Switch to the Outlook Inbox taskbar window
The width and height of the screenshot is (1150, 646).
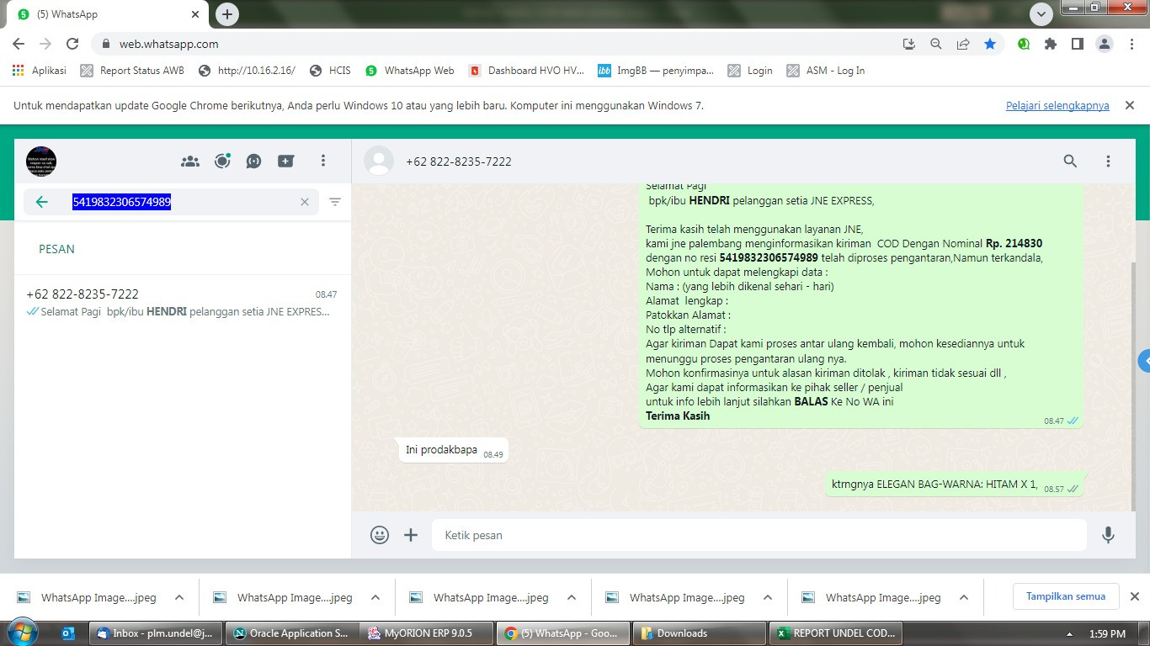pyautogui.click(x=156, y=633)
